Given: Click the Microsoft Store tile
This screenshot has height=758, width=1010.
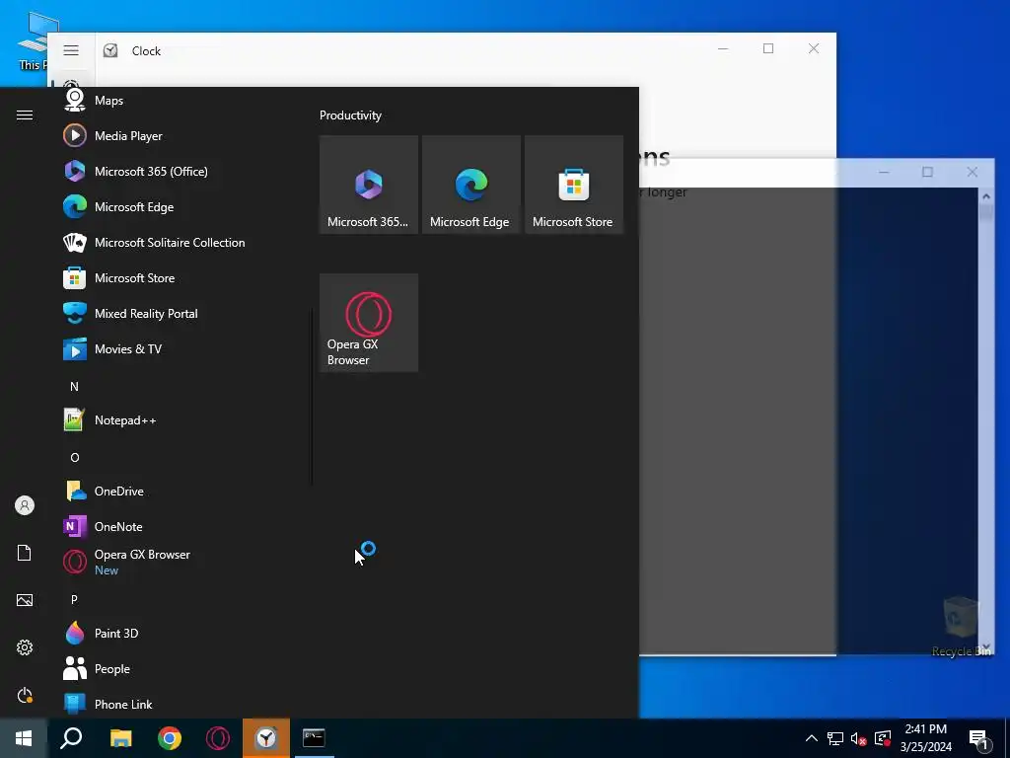Looking at the screenshot, I should point(574,185).
